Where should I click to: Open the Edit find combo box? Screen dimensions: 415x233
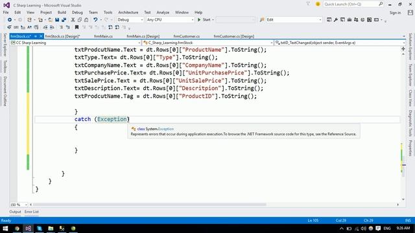tap(294, 20)
